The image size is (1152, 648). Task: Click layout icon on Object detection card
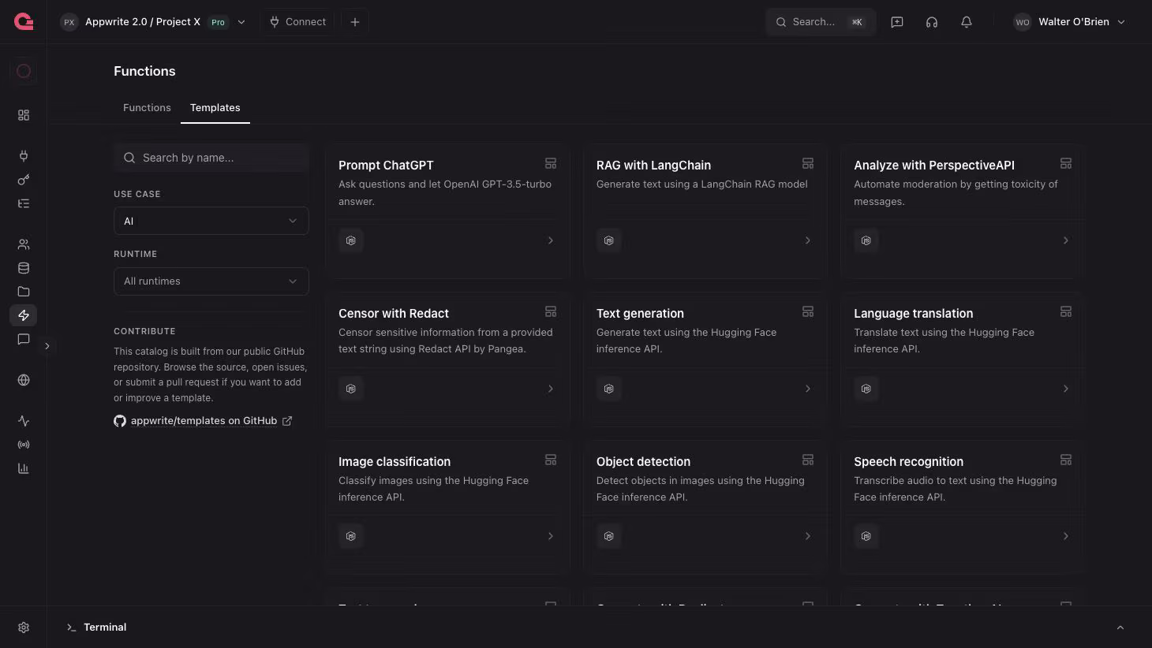[808, 460]
